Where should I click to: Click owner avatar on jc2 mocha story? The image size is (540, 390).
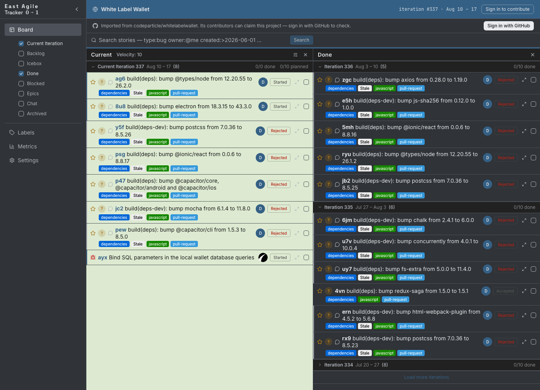tap(260, 208)
